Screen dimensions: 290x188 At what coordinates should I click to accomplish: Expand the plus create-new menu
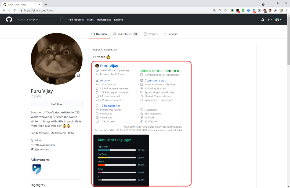pos(270,20)
